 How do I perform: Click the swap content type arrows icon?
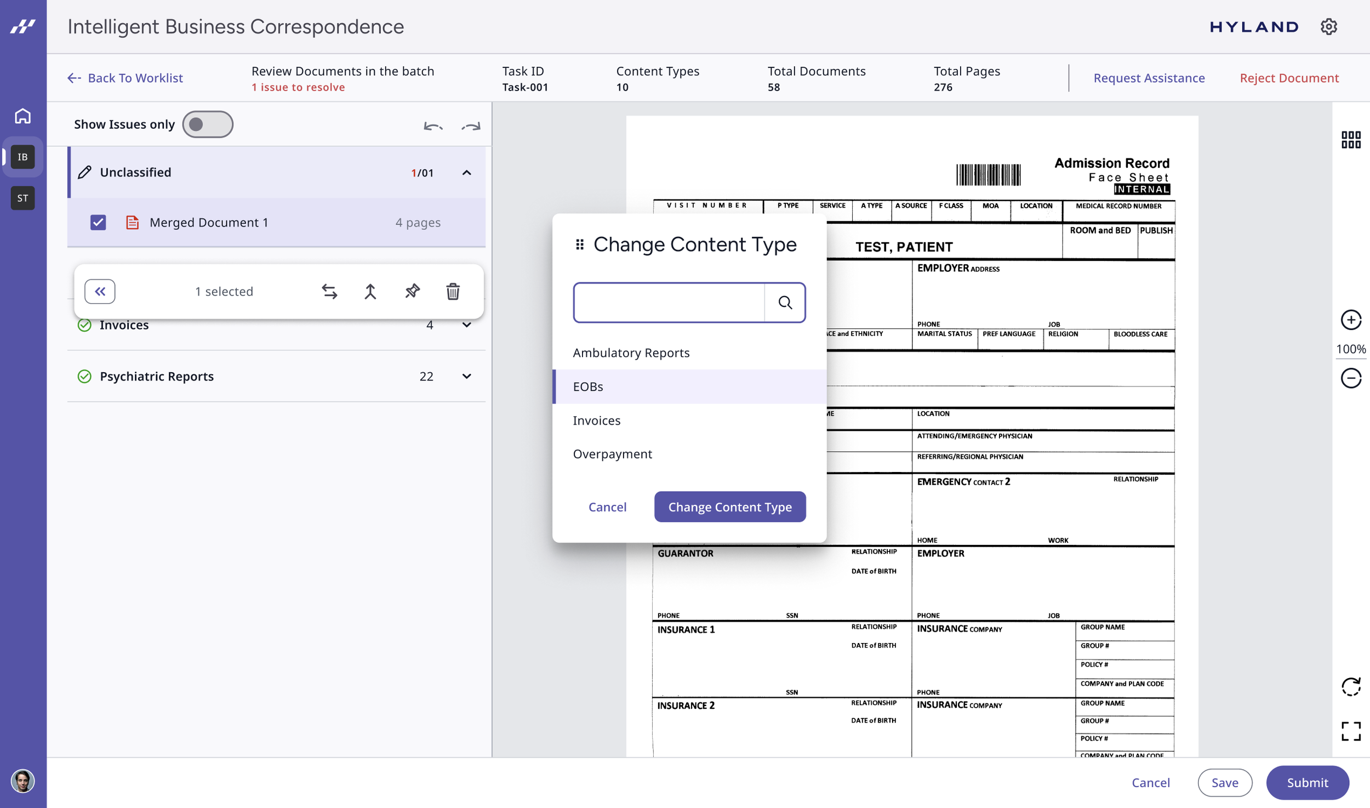point(329,291)
